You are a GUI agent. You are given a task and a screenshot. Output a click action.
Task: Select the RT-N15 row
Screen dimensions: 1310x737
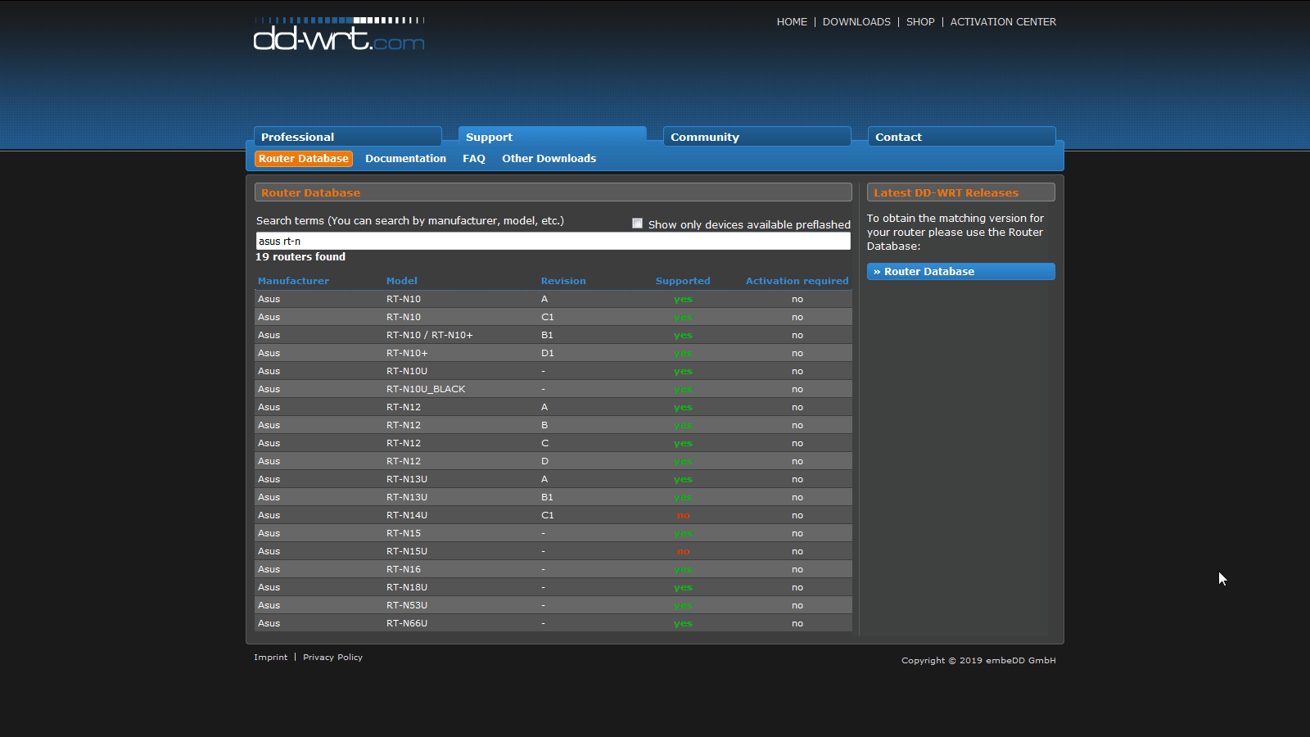coord(553,533)
